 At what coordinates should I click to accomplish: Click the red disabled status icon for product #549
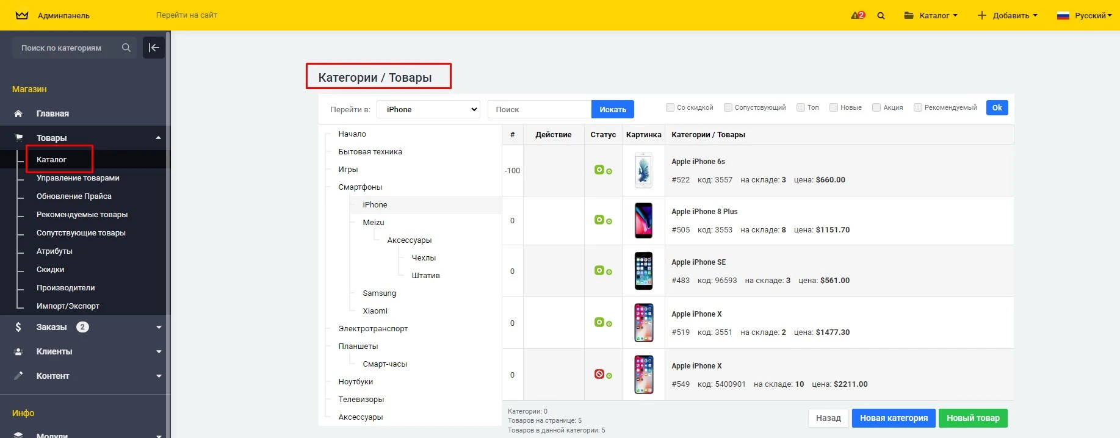(599, 374)
